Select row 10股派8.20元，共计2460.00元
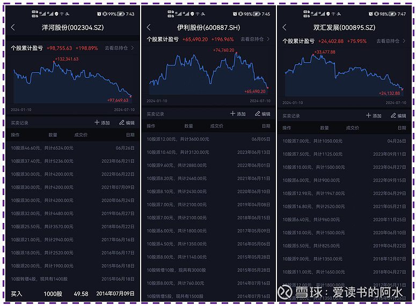Viewport: 416px width, 306px height. [x=208, y=178]
